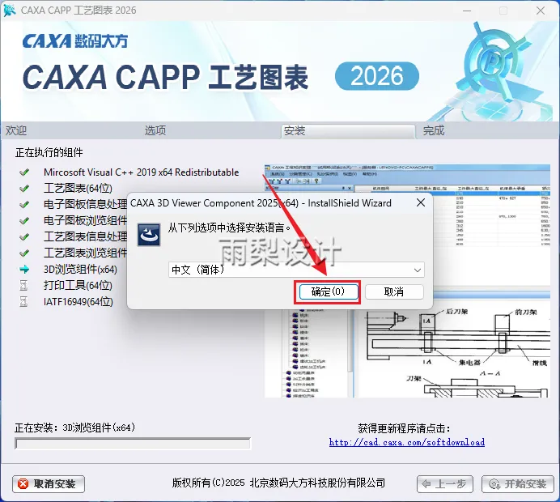Close the CAXA CAPP installer window

click(541, 11)
